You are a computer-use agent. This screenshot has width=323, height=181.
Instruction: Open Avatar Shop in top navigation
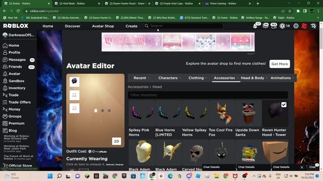103,26
